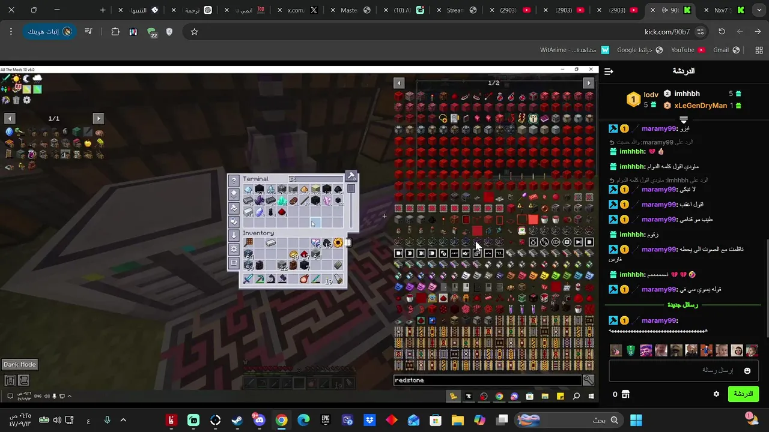
Task: Click the sort order button in Terminal sidebar
Action: 234,194
